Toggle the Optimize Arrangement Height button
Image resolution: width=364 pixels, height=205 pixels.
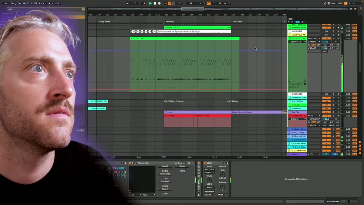coord(298,22)
